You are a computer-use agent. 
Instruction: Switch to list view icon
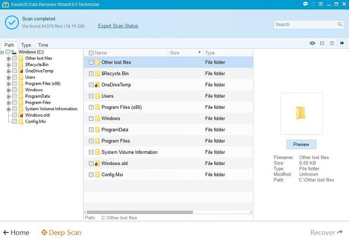(x=332, y=43)
